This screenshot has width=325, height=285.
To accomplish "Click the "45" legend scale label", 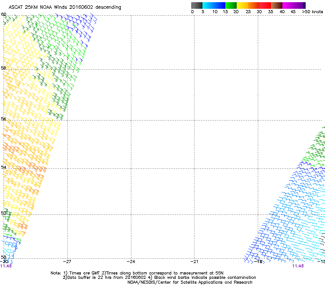I will pos(293,12).
